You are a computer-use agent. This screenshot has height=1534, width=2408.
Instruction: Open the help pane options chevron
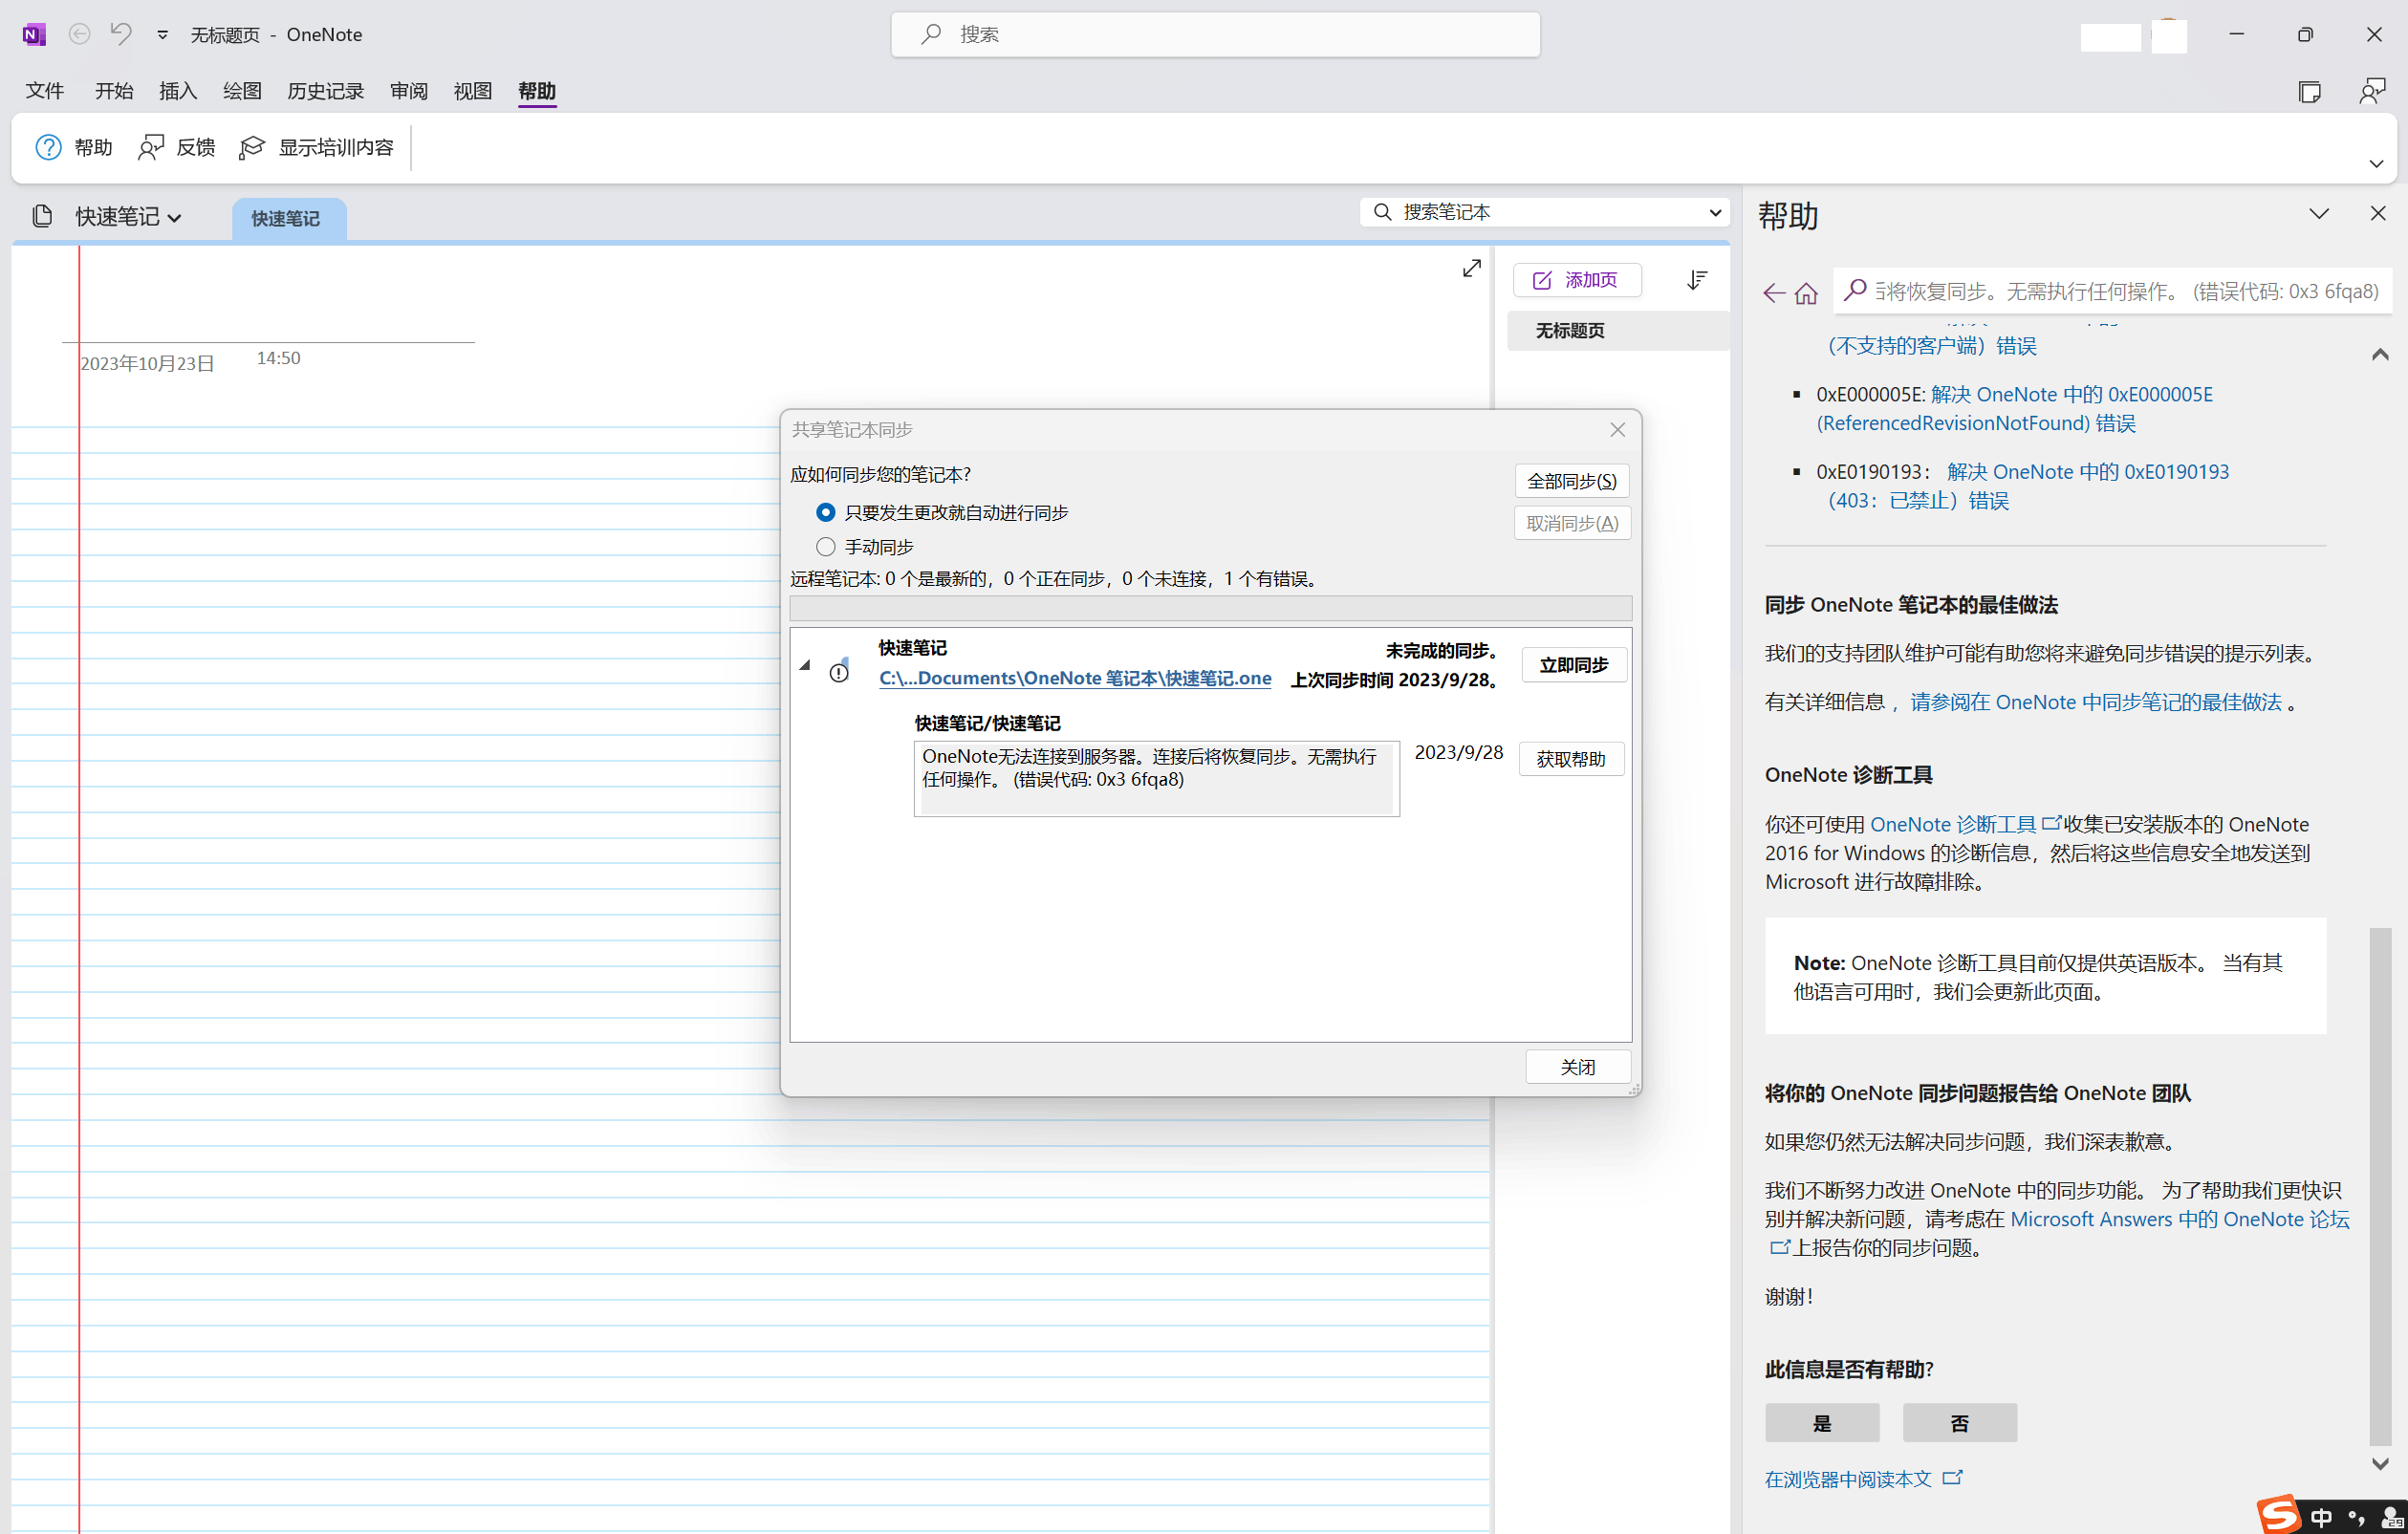pyautogui.click(x=2319, y=214)
